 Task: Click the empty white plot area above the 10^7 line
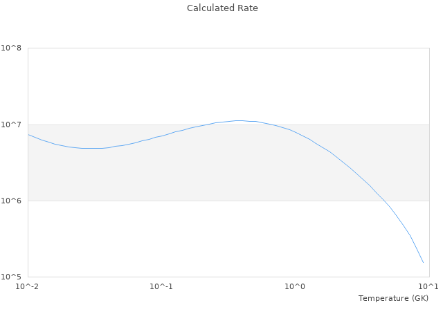point(208,83)
